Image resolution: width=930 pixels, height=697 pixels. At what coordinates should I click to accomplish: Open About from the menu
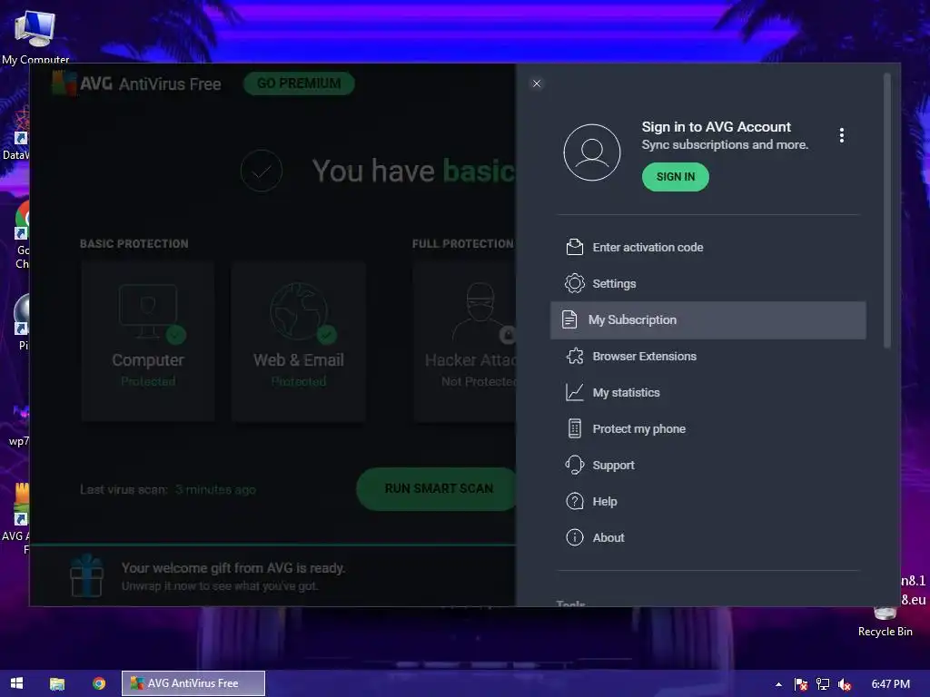(707, 537)
